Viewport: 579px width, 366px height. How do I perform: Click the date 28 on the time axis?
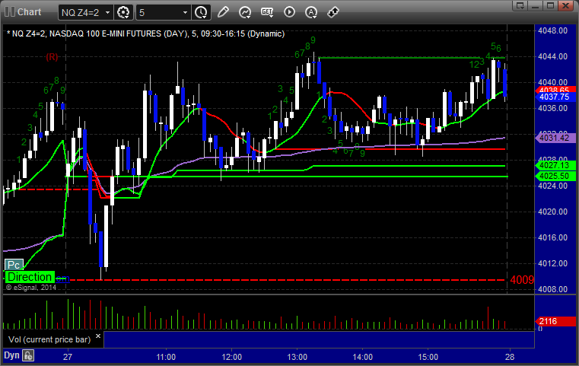pyautogui.click(x=510, y=357)
